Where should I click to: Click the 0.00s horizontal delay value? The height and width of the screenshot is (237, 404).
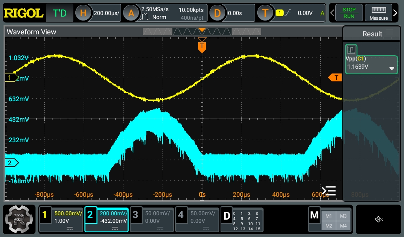(235, 13)
